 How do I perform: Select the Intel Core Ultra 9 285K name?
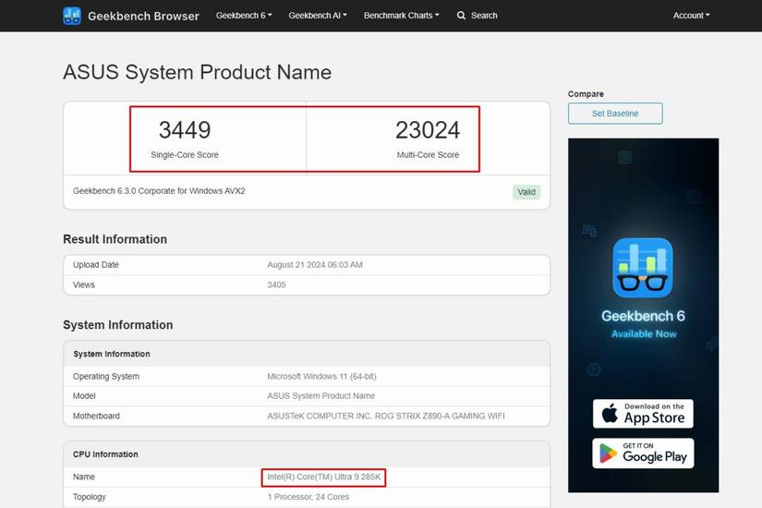click(324, 477)
